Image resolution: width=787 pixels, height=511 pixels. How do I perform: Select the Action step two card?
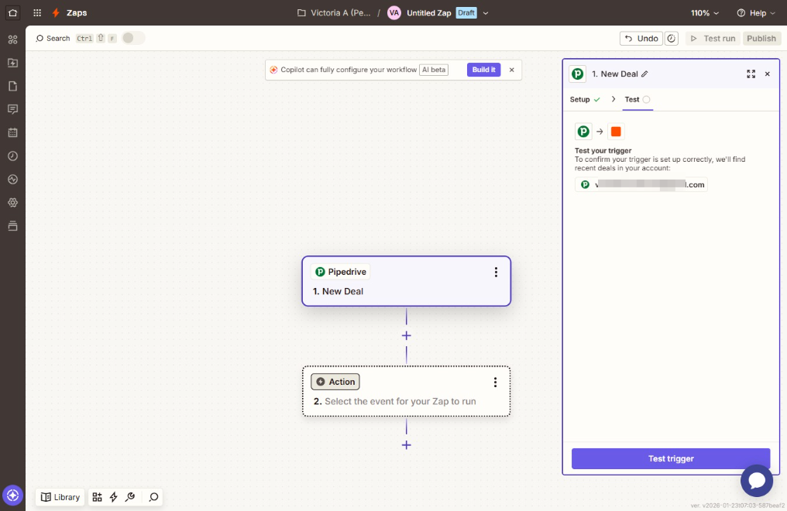click(407, 392)
